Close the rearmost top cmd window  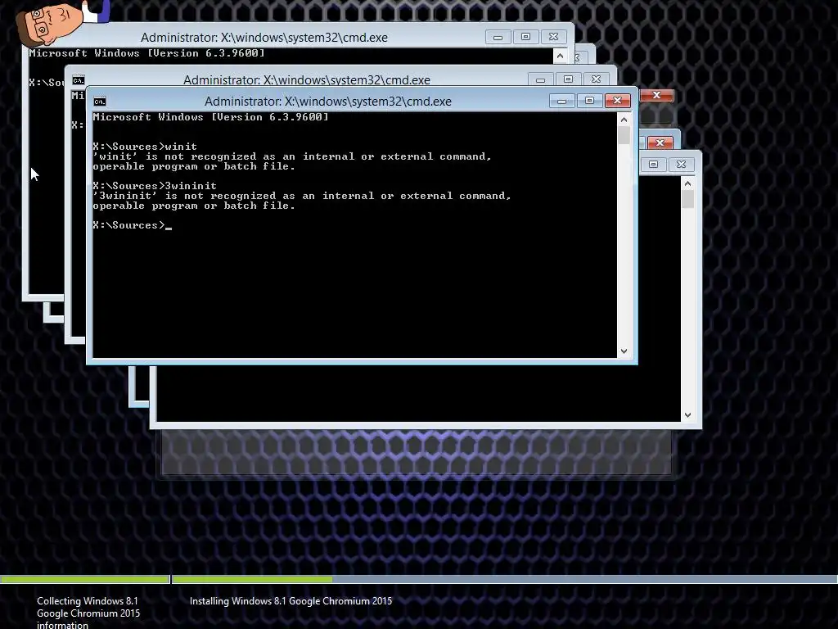(553, 37)
